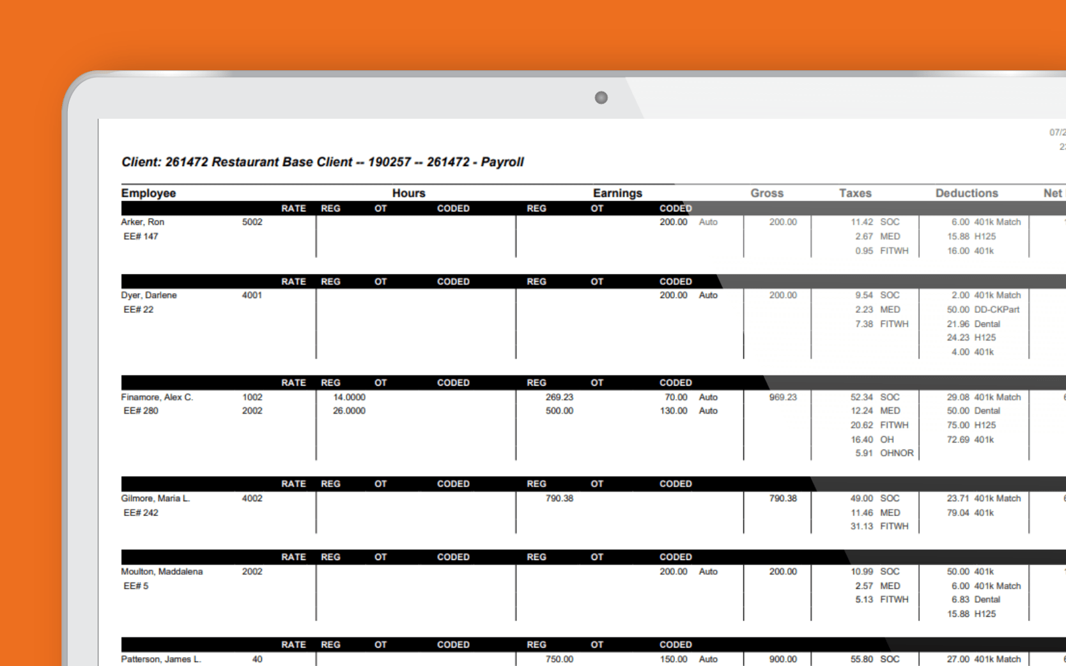Screen dimensions: 1066x666
Task: Click Dyer's 50.00 DD-CKPart deduction
Action: (x=983, y=310)
